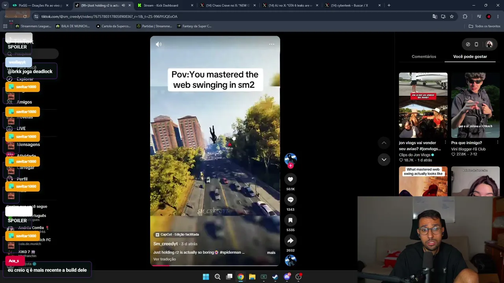Open OBS Studio from the taskbar

pos(298,277)
